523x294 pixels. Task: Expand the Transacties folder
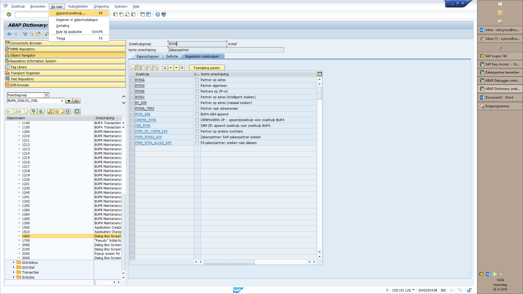click(x=14, y=272)
